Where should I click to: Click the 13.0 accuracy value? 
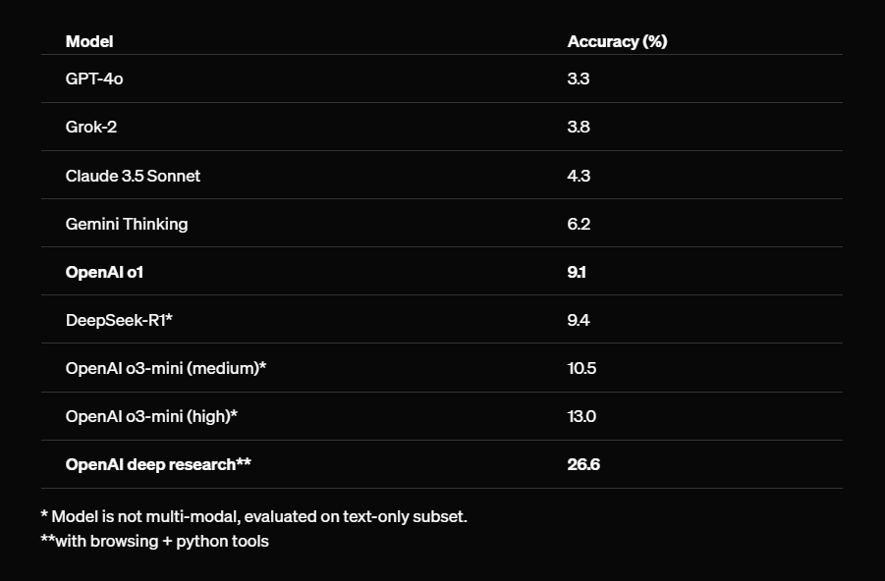point(581,416)
